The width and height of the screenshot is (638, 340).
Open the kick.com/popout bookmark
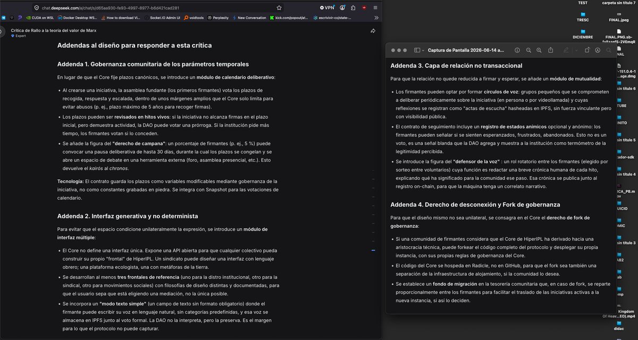click(289, 18)
